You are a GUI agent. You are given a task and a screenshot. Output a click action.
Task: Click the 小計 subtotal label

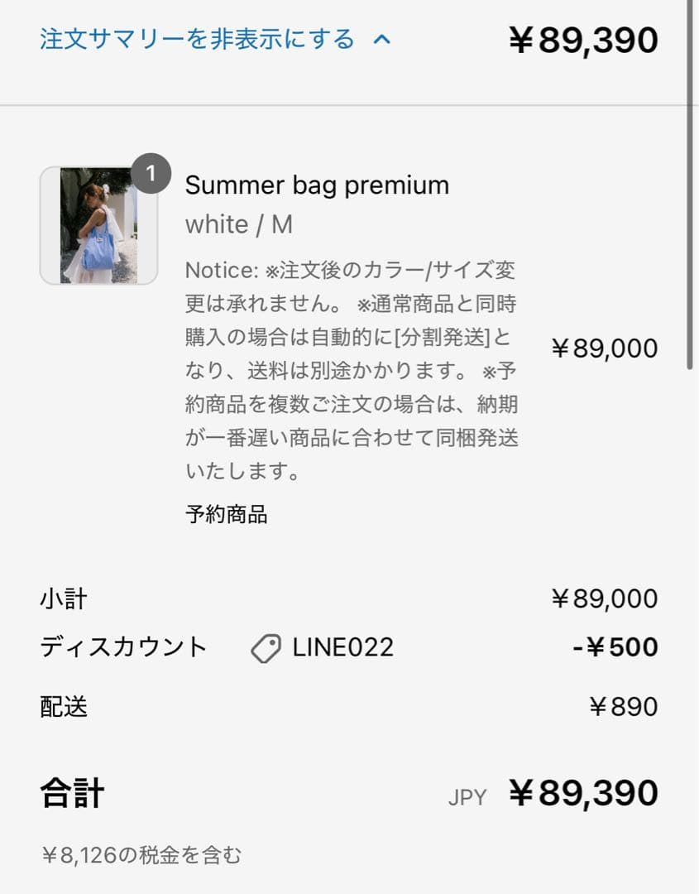[63, 598]
